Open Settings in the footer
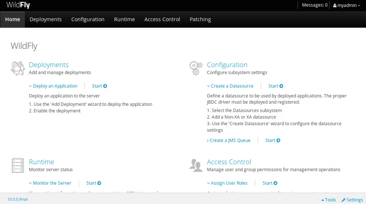The height and width of the screenshot is (204, 366). [x=352, y=200]
